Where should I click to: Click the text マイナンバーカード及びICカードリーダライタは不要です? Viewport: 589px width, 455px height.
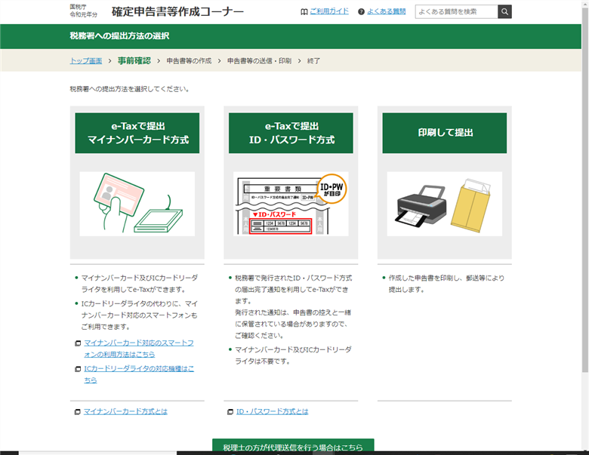point(293,355)
